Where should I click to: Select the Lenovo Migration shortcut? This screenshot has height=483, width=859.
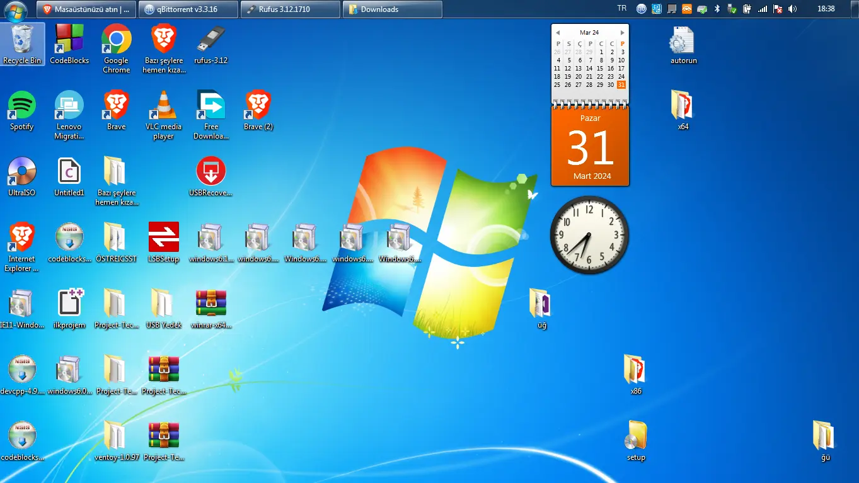69,115
